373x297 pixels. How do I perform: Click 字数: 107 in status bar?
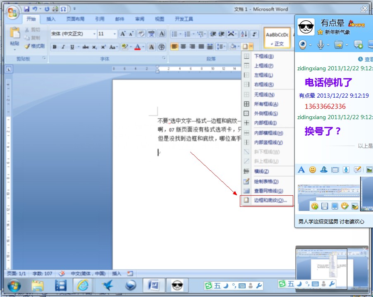pyautogui.click(x=42, y=274)
